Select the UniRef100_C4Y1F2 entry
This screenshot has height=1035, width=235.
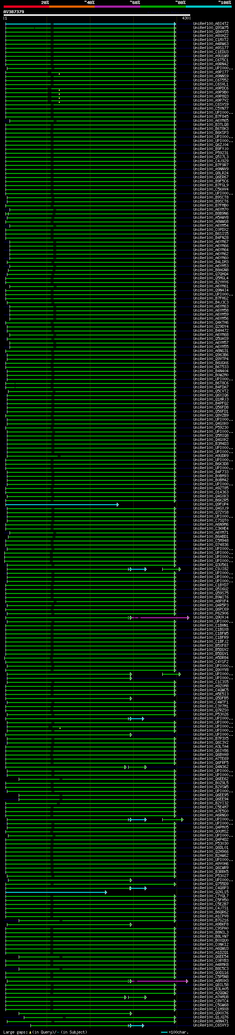tap(211, 662)
